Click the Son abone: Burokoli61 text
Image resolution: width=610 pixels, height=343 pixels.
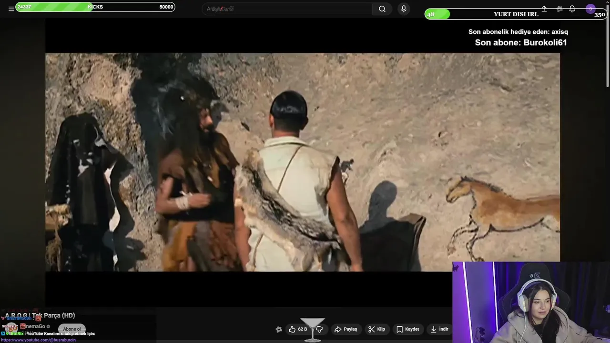point(521,42)
